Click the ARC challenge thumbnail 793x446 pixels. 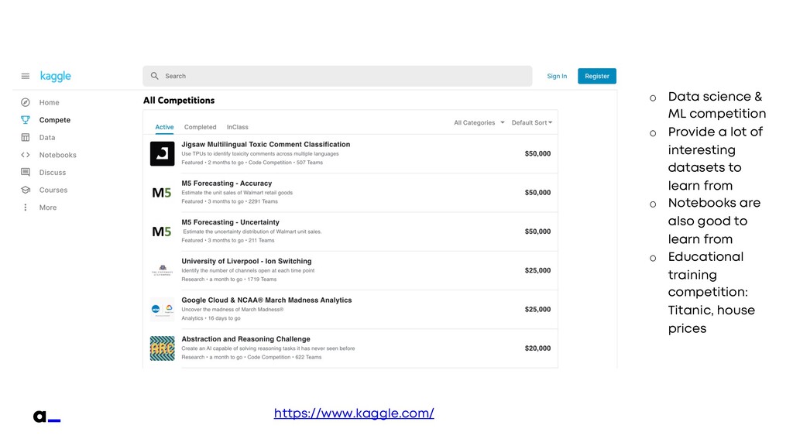click(x=163, y=348)
